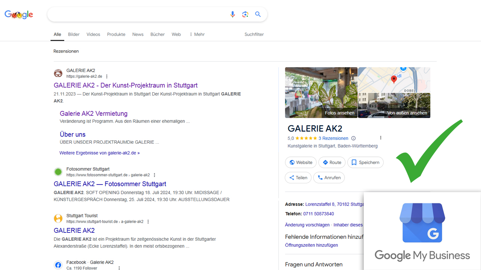Open three-dot menu next to GALERIE AK2 panel title
This screenshot has height=270, width=481.
(x=381, y=138)
